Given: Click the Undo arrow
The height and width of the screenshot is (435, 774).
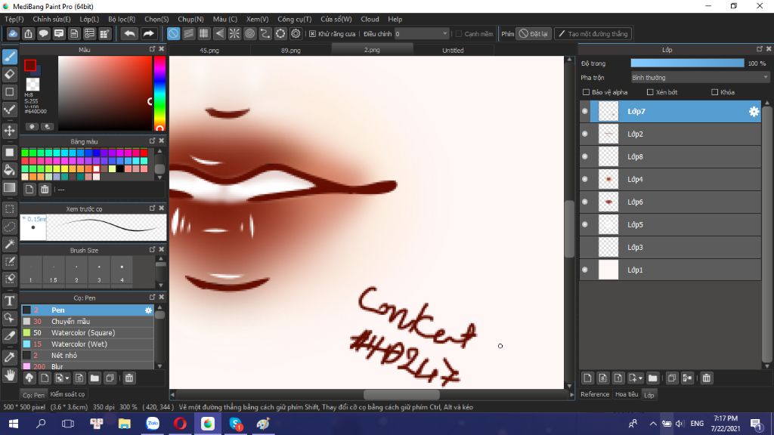Looking at the screenshot, I should (130, 33).
